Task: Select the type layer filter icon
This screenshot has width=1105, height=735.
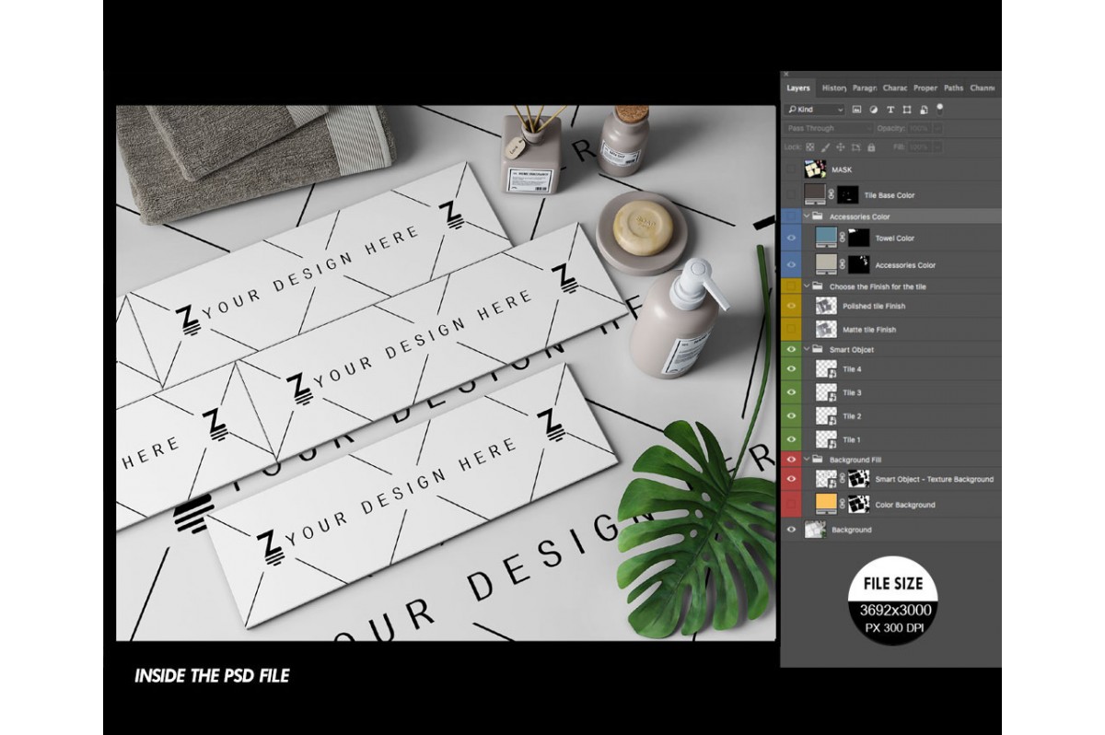Action: (890, 110)
